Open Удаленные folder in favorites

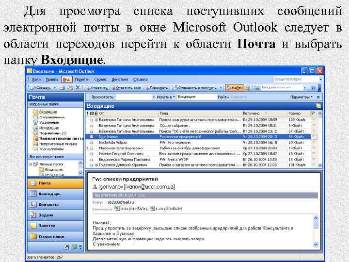(x=46, y=123)
